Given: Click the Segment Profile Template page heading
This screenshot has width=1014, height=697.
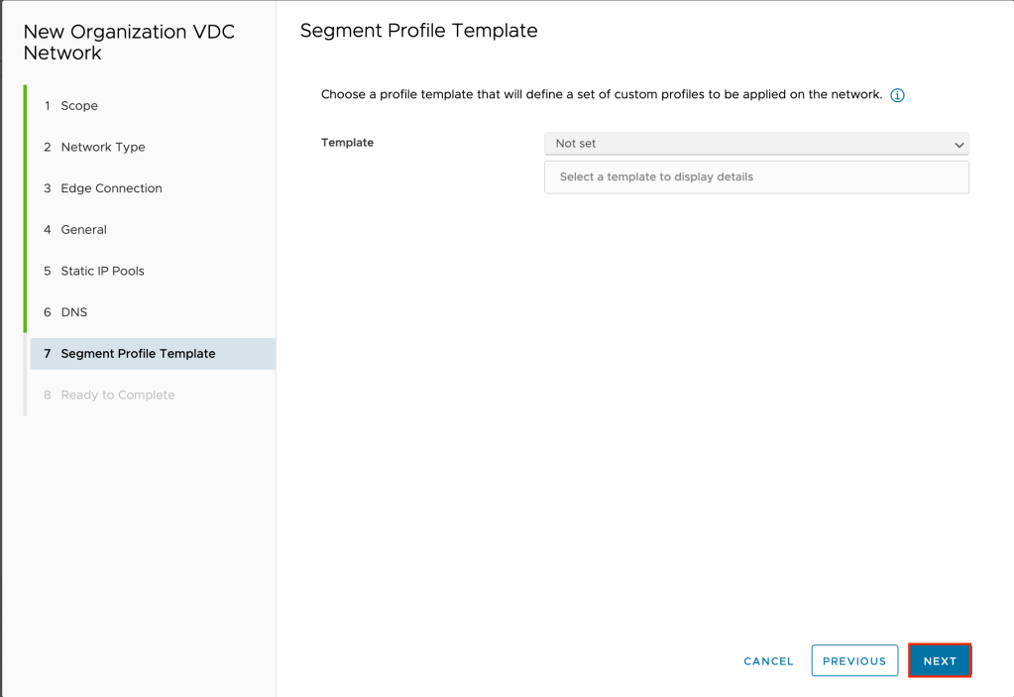Looking at the screenshot, I should tap(418, 31).
